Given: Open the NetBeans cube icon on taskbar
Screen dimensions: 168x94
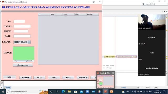Looking at the screenshot, I should pos(99,92).
